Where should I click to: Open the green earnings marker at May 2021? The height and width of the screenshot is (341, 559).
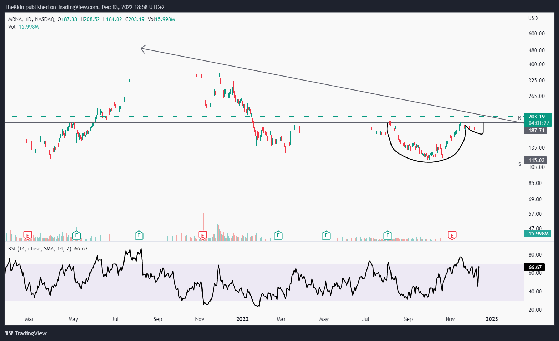pos(76,235)
